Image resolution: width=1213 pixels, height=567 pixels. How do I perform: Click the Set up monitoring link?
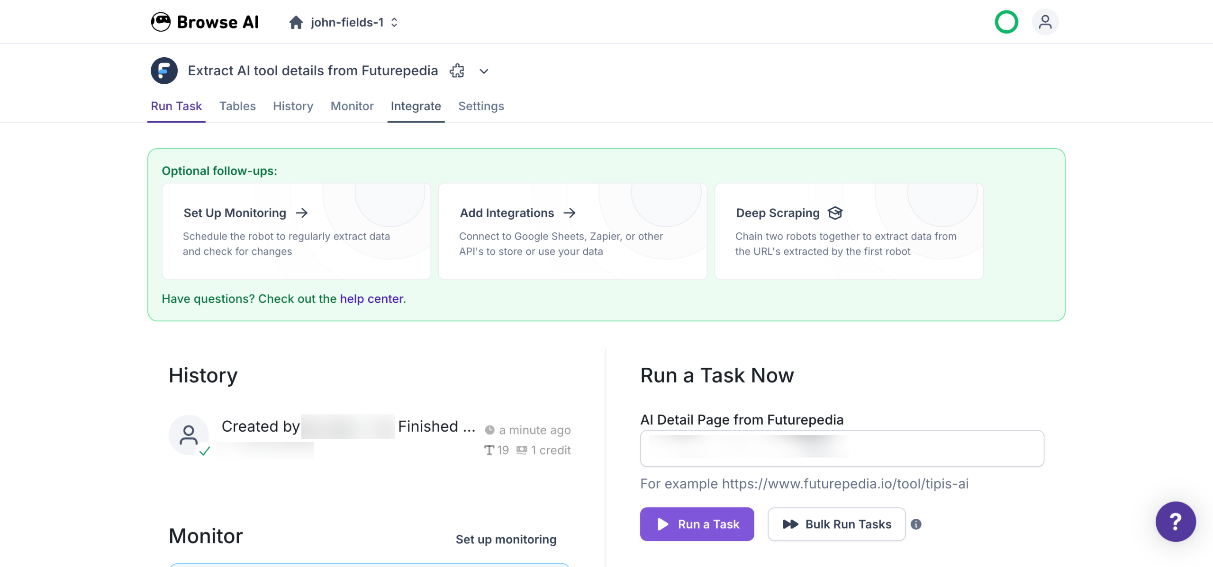point(506,539)
